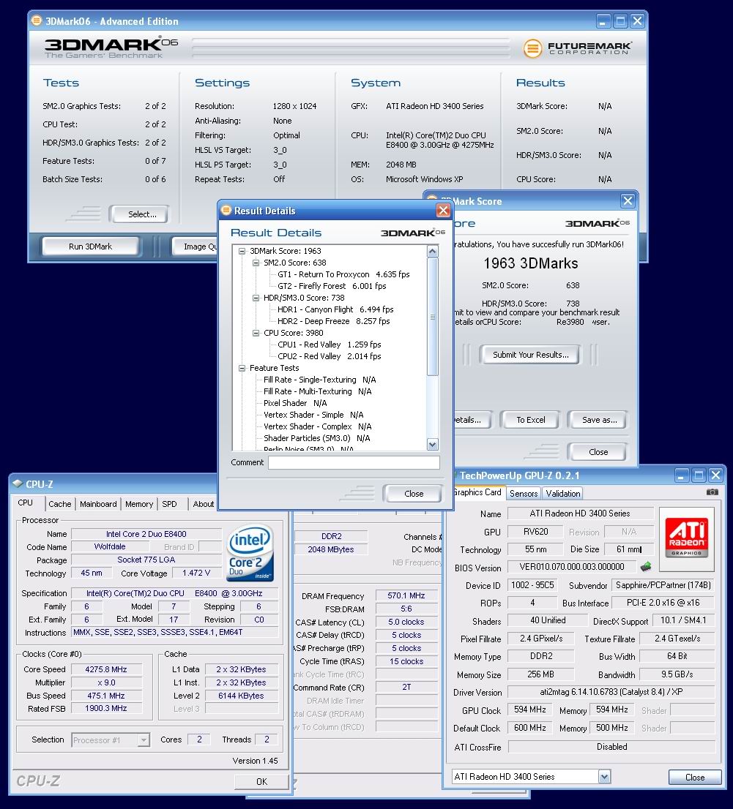The width and height of the screenshot is (733, 809).
Task: Open the CPU-Z Memory tab
Action: point(139,504)
